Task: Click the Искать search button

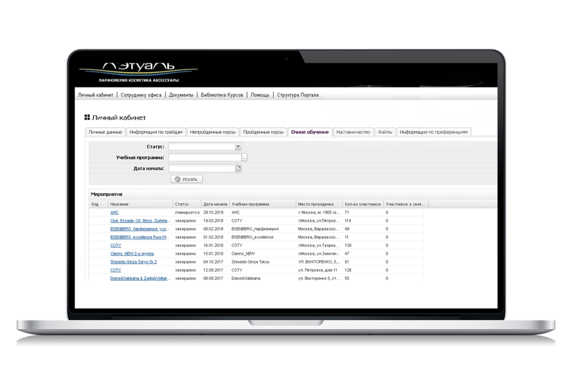Action: click(187, 179)
